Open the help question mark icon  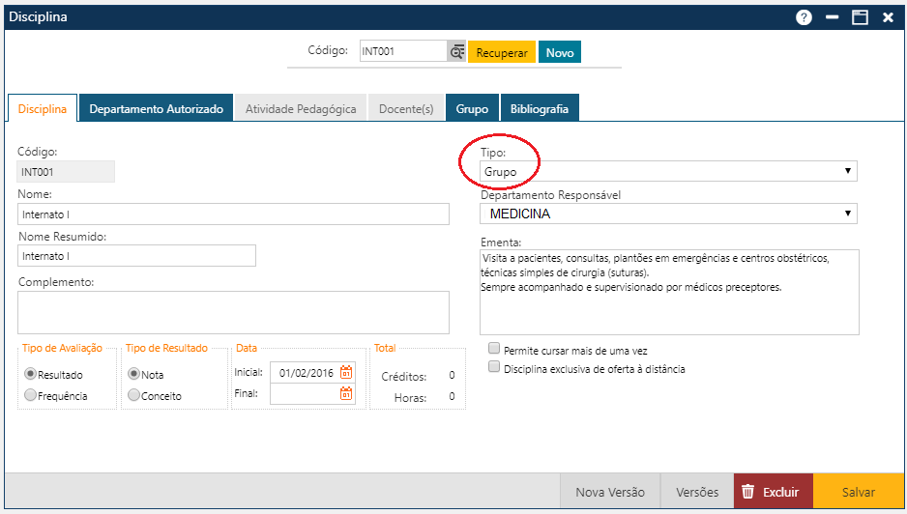[804, 17]
